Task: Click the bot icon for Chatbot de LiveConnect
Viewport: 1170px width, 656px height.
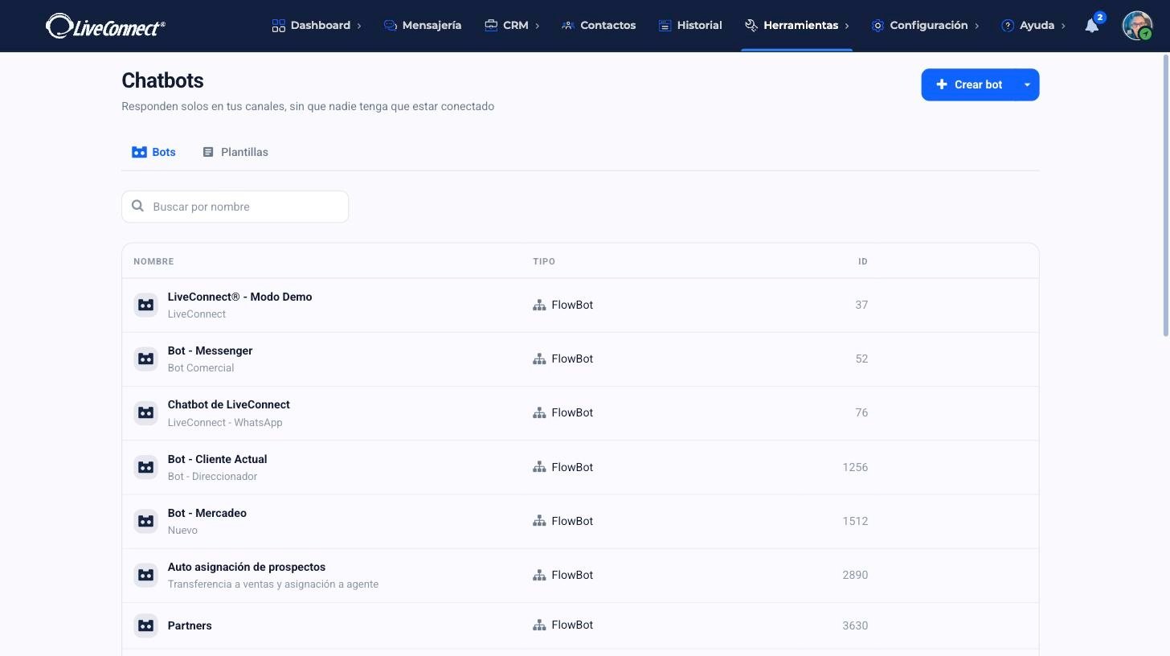Action: coord(145,413)
